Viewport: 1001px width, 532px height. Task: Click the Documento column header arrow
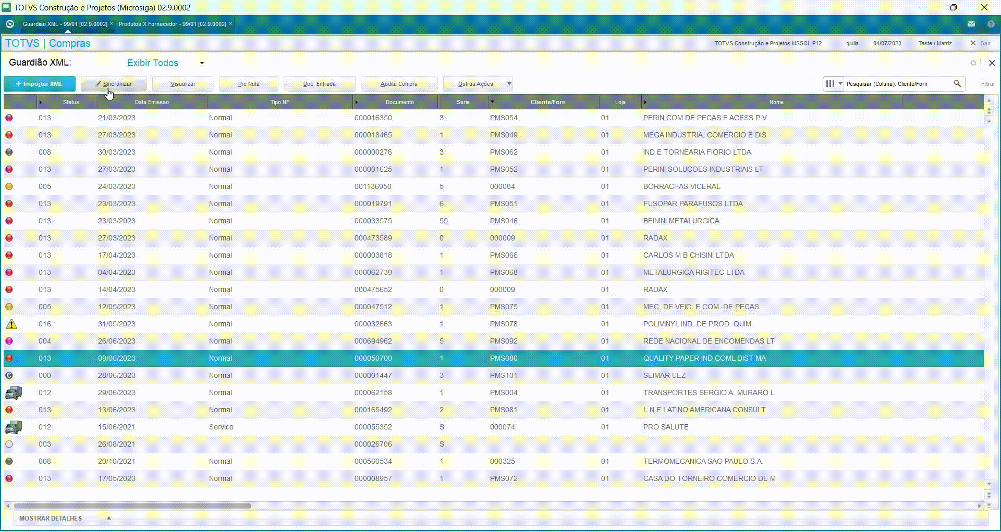(x=357, y=102)
